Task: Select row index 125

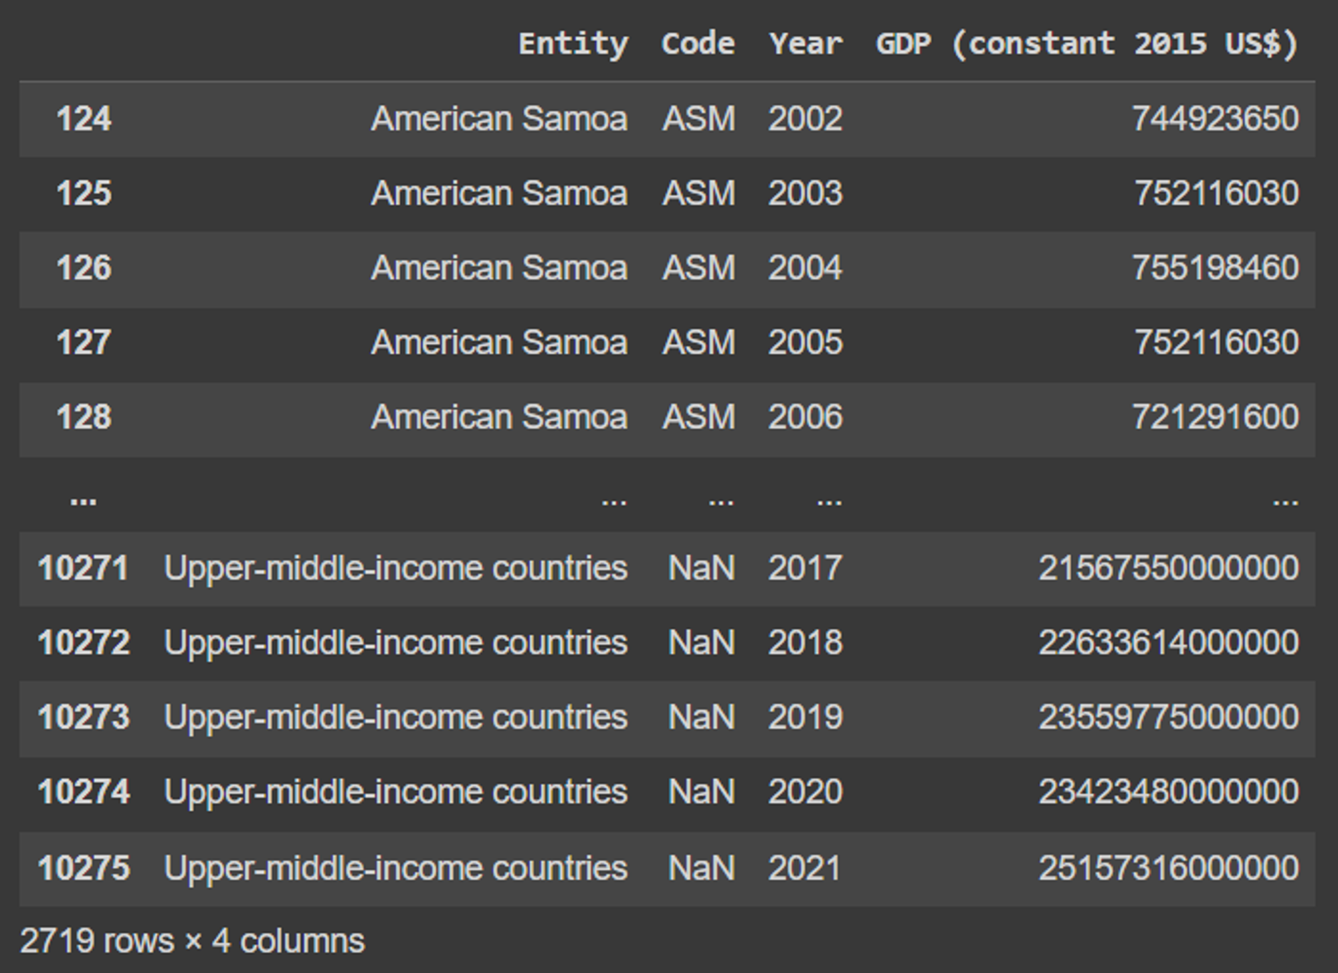Action: click(x=84, y=193)
